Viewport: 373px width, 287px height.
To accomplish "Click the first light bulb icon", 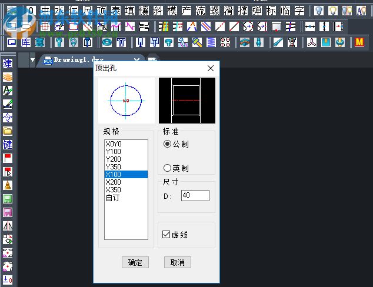I will (319, 11).
